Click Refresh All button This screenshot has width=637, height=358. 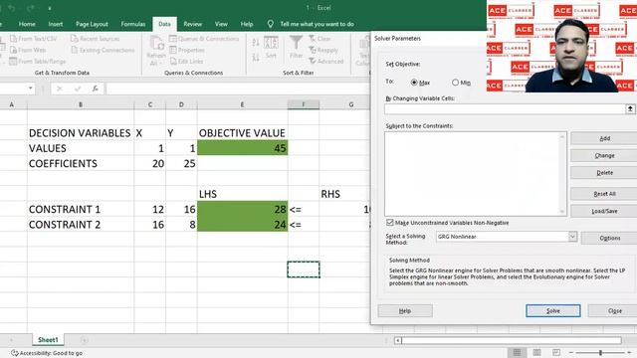coord(156,51)
